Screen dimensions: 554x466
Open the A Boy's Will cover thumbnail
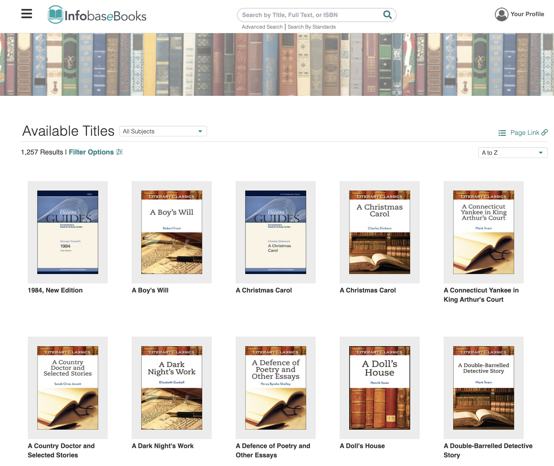[x=172, y=232]
